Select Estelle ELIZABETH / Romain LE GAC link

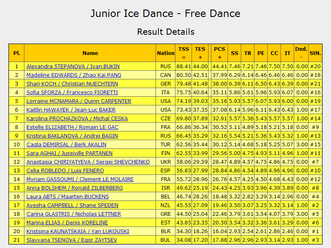tap(72, 127)
